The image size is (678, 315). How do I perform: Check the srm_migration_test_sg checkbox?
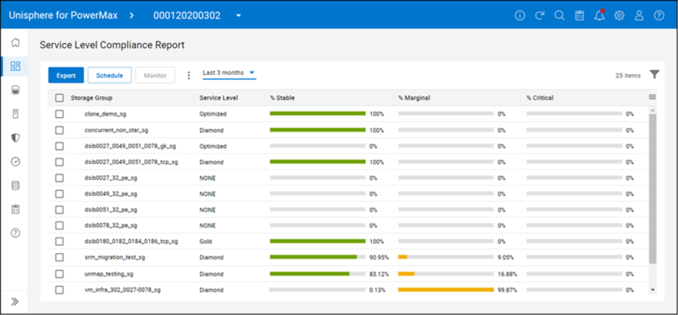tap(59, 257)
